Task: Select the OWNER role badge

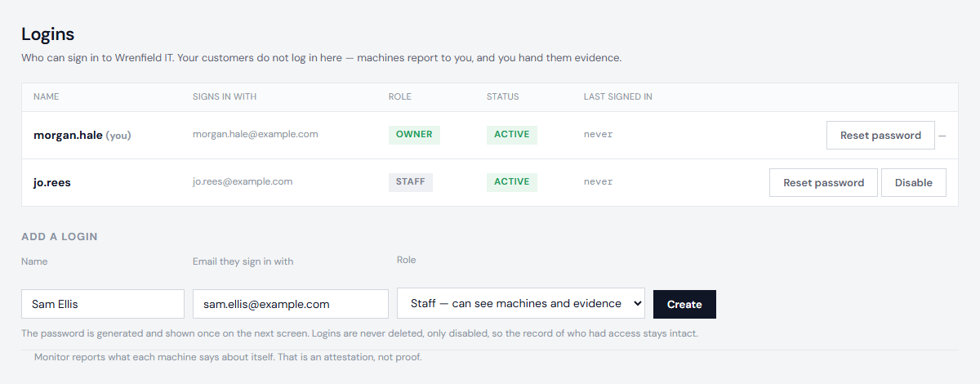Action: point(414,135)
